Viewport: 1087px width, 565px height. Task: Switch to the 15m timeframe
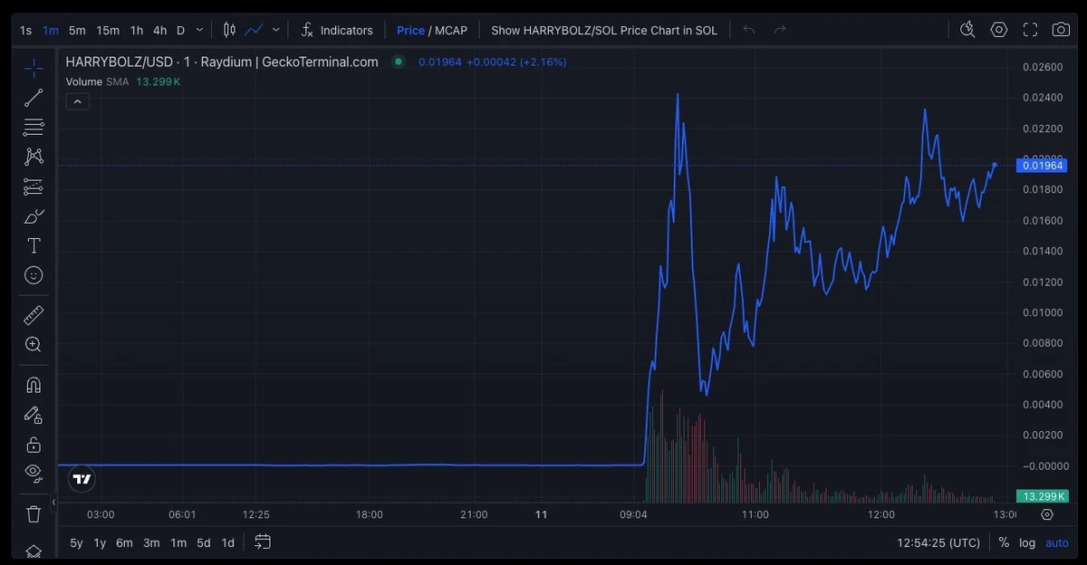point(108,30)
